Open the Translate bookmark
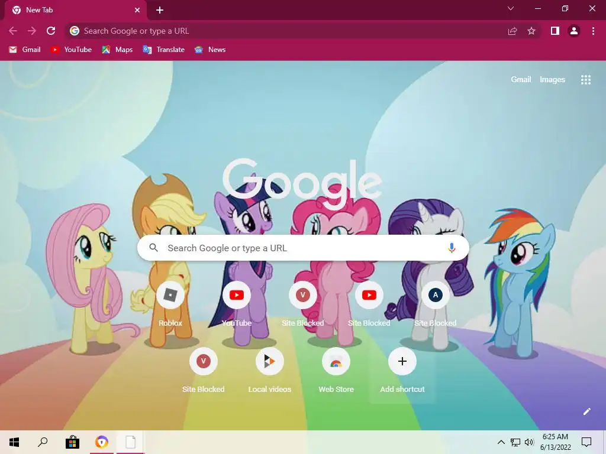This screenshot has height=454, width=606. pyautogui.click(x=163, y=50)
